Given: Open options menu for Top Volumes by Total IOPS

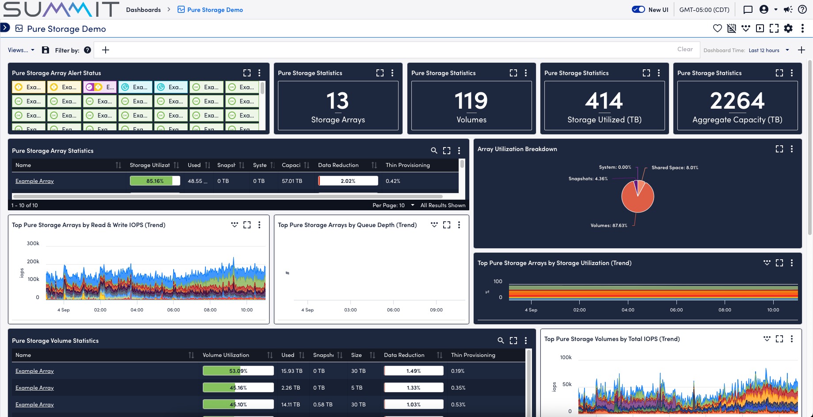Looking at the screenshot, I should click(x=791, y=339).
